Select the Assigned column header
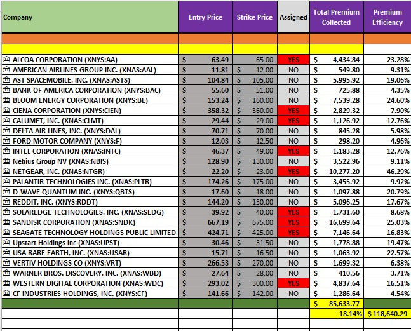 (293, 17)
